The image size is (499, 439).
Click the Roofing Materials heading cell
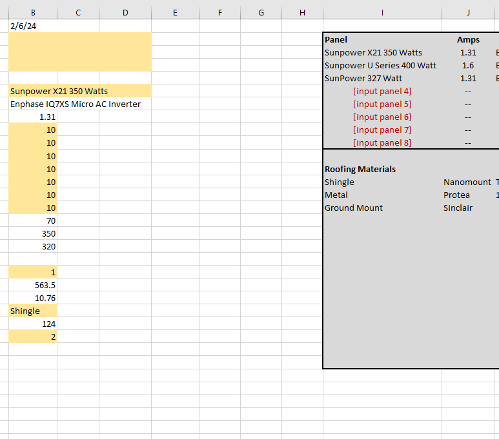383,169
